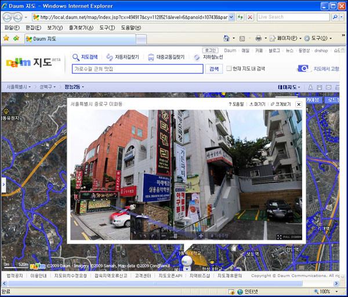Open the 도움말(H) menu

(131, 28)
